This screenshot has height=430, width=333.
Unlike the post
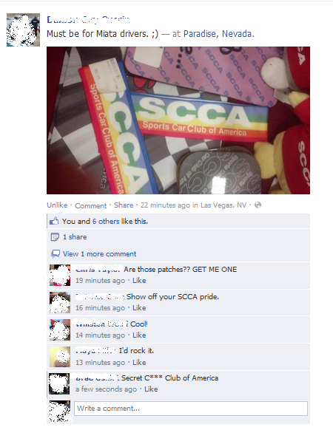coord(57,205)
